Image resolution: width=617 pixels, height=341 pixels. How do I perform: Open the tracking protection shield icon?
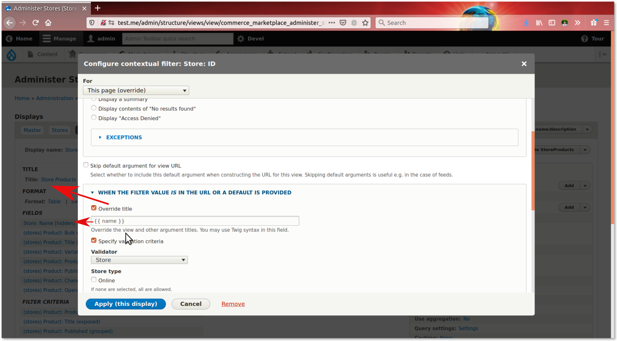pyautogui.click(x=92, y=22)
